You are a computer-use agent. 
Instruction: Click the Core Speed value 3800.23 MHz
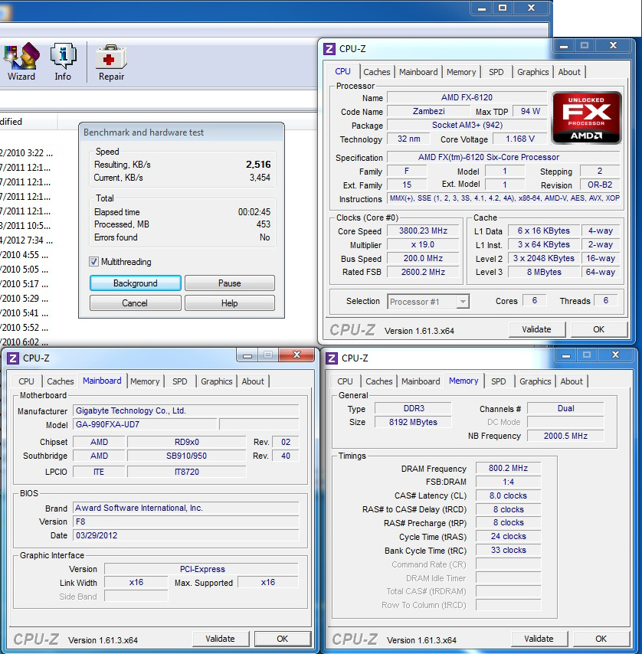[423, 231]
